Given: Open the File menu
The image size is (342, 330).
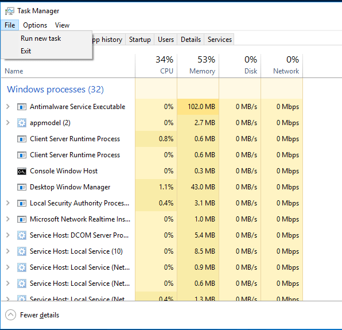Looking at the screenshot, I should tap(10, 25).
